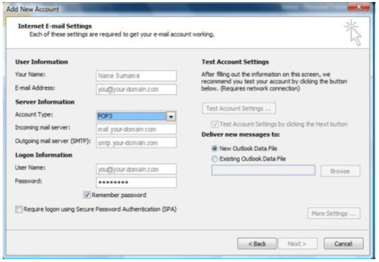This screenshot has width=379, height=262.
Task: Click the Your Name input field
Action: 136,75
